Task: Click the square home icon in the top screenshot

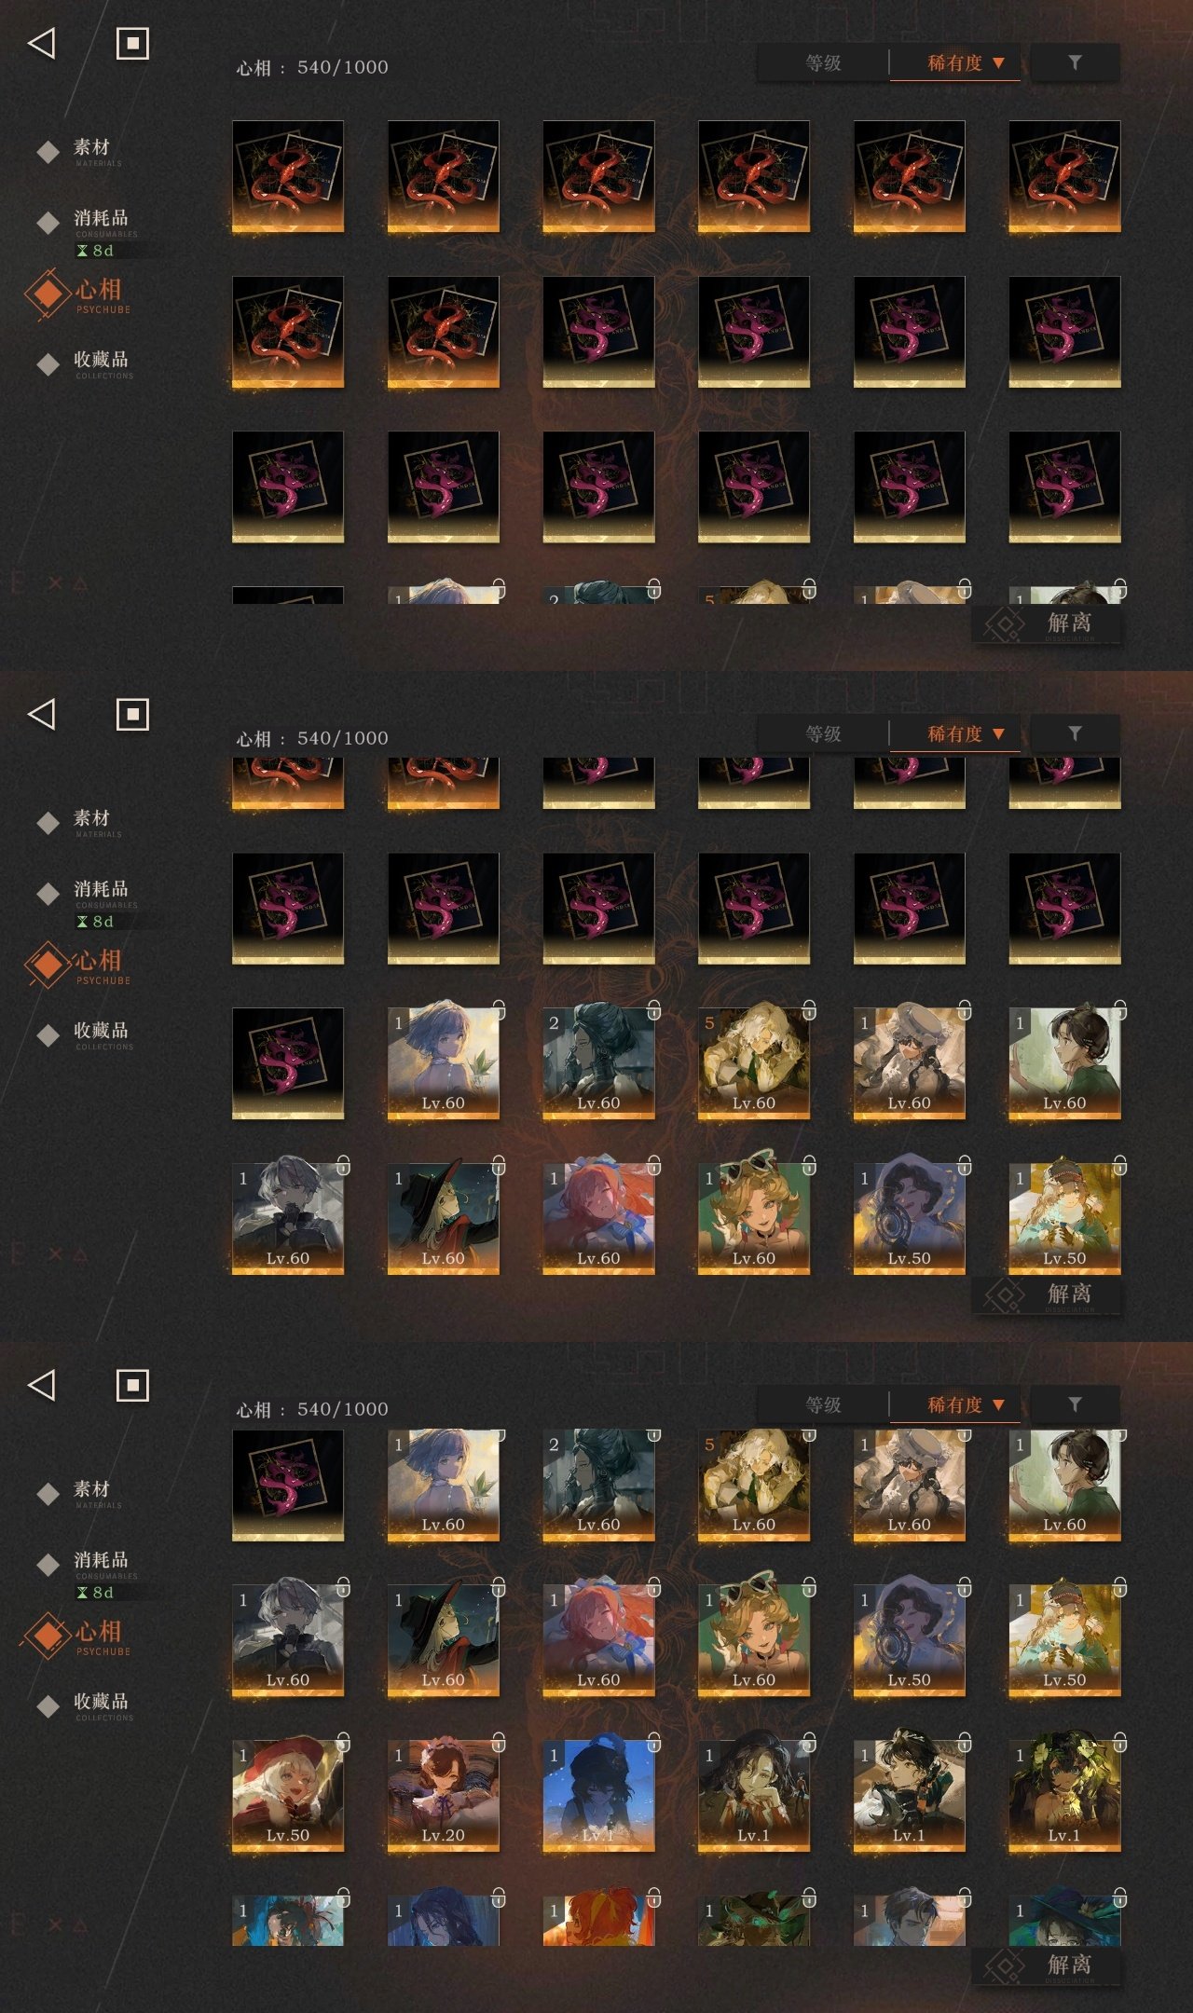Action: click(132, 44)
